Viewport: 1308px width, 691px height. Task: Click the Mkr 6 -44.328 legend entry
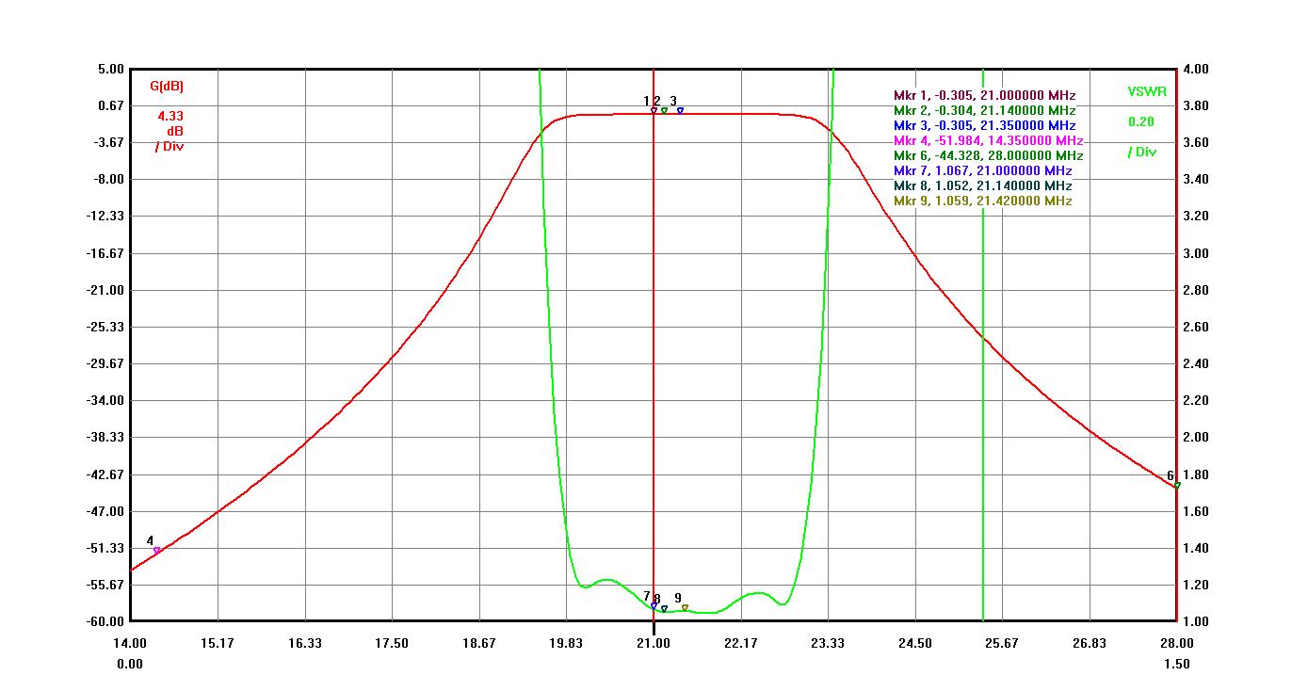coord(988,155)
